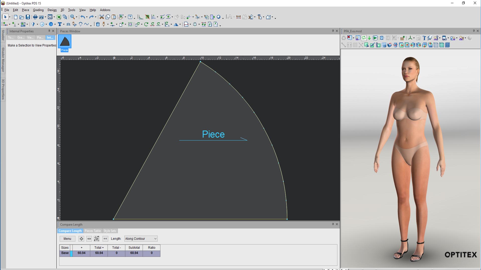Select the Piece thumbnail in Pieces Window
The height and width of the screenshot is (270, 481).
(65, 42)
